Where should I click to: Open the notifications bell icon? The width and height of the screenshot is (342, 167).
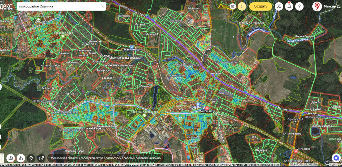[x=289, y=6]
